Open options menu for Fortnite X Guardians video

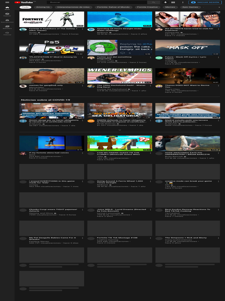(x=82, y=29)
